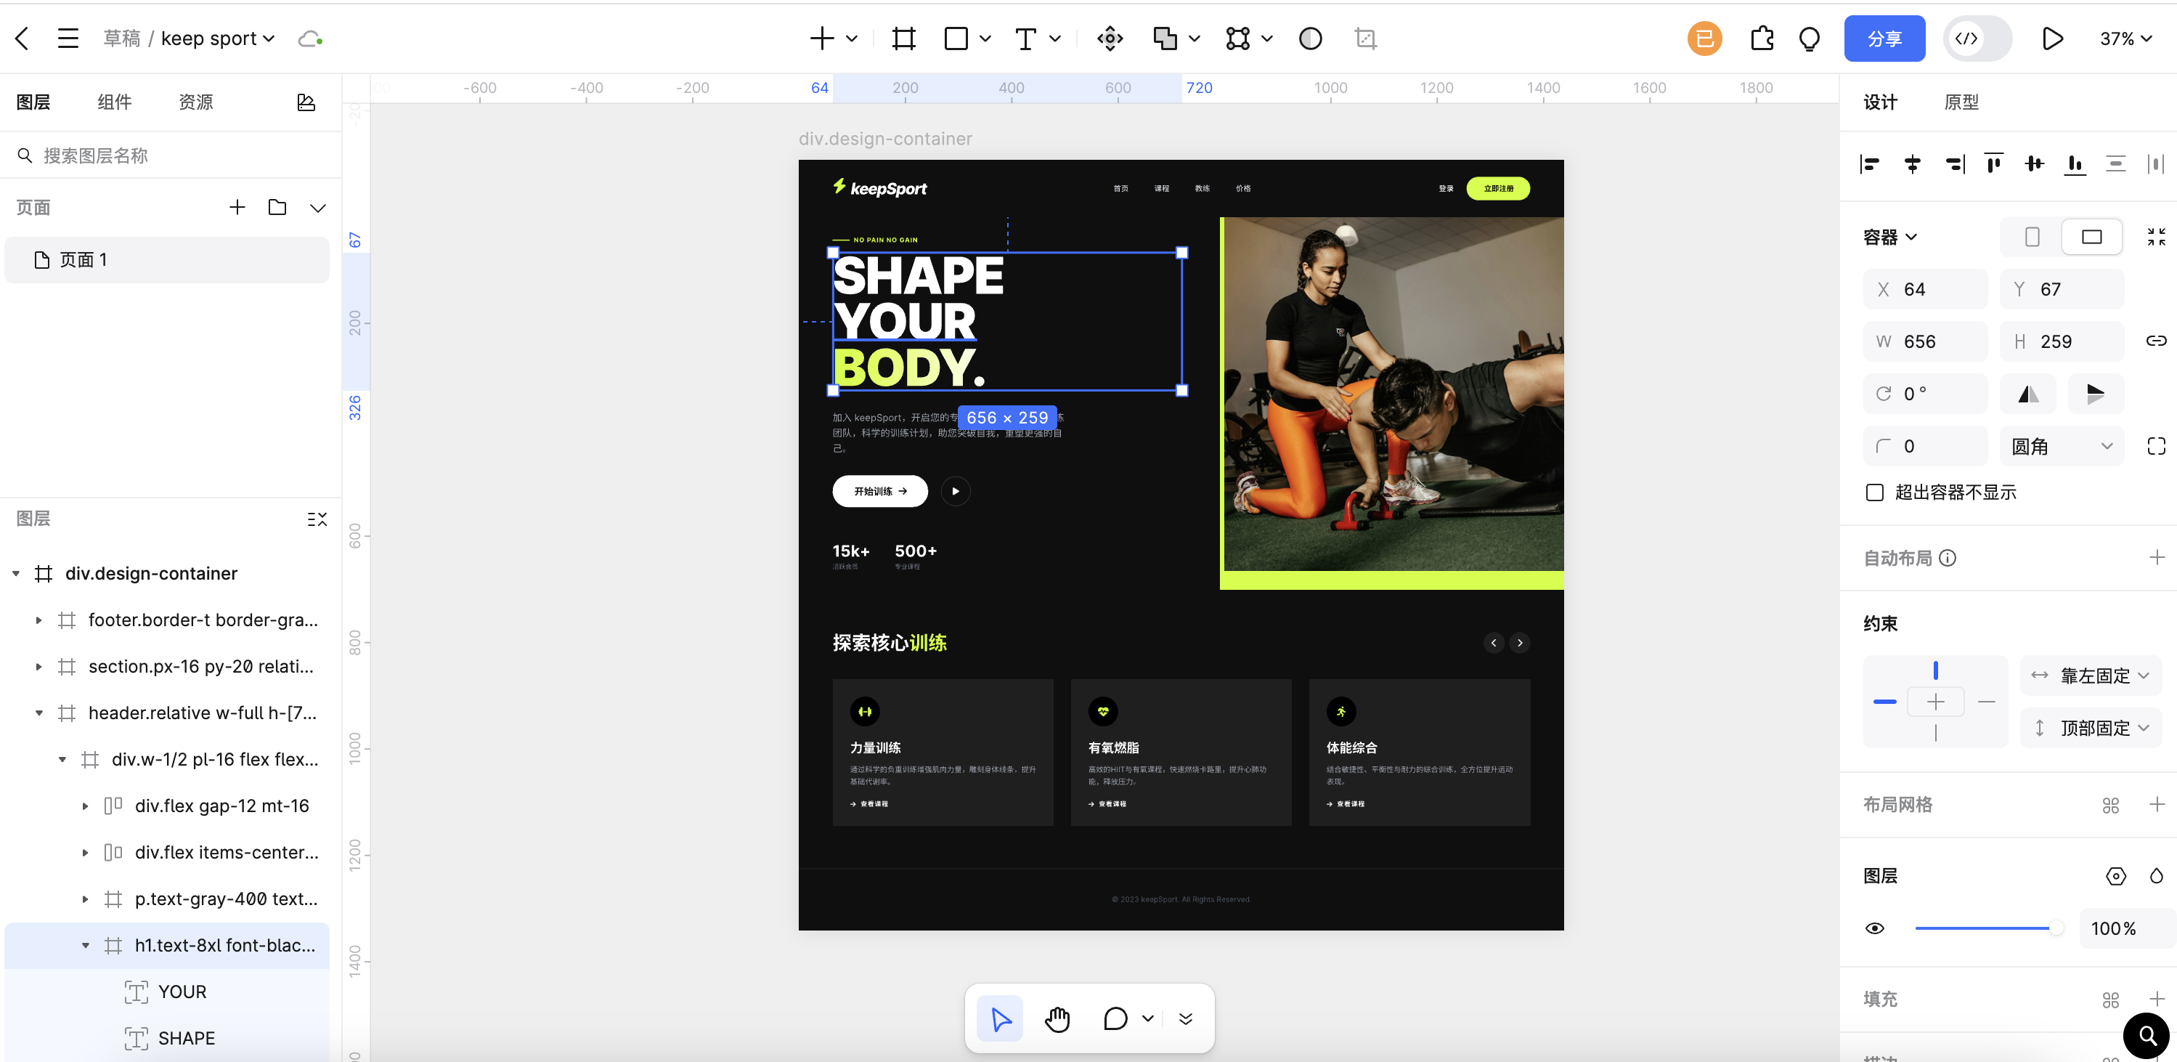The width and height of the screenshot is (2177, 1062).
Task: Click the preview play icon
Action: click(2052, 38)
